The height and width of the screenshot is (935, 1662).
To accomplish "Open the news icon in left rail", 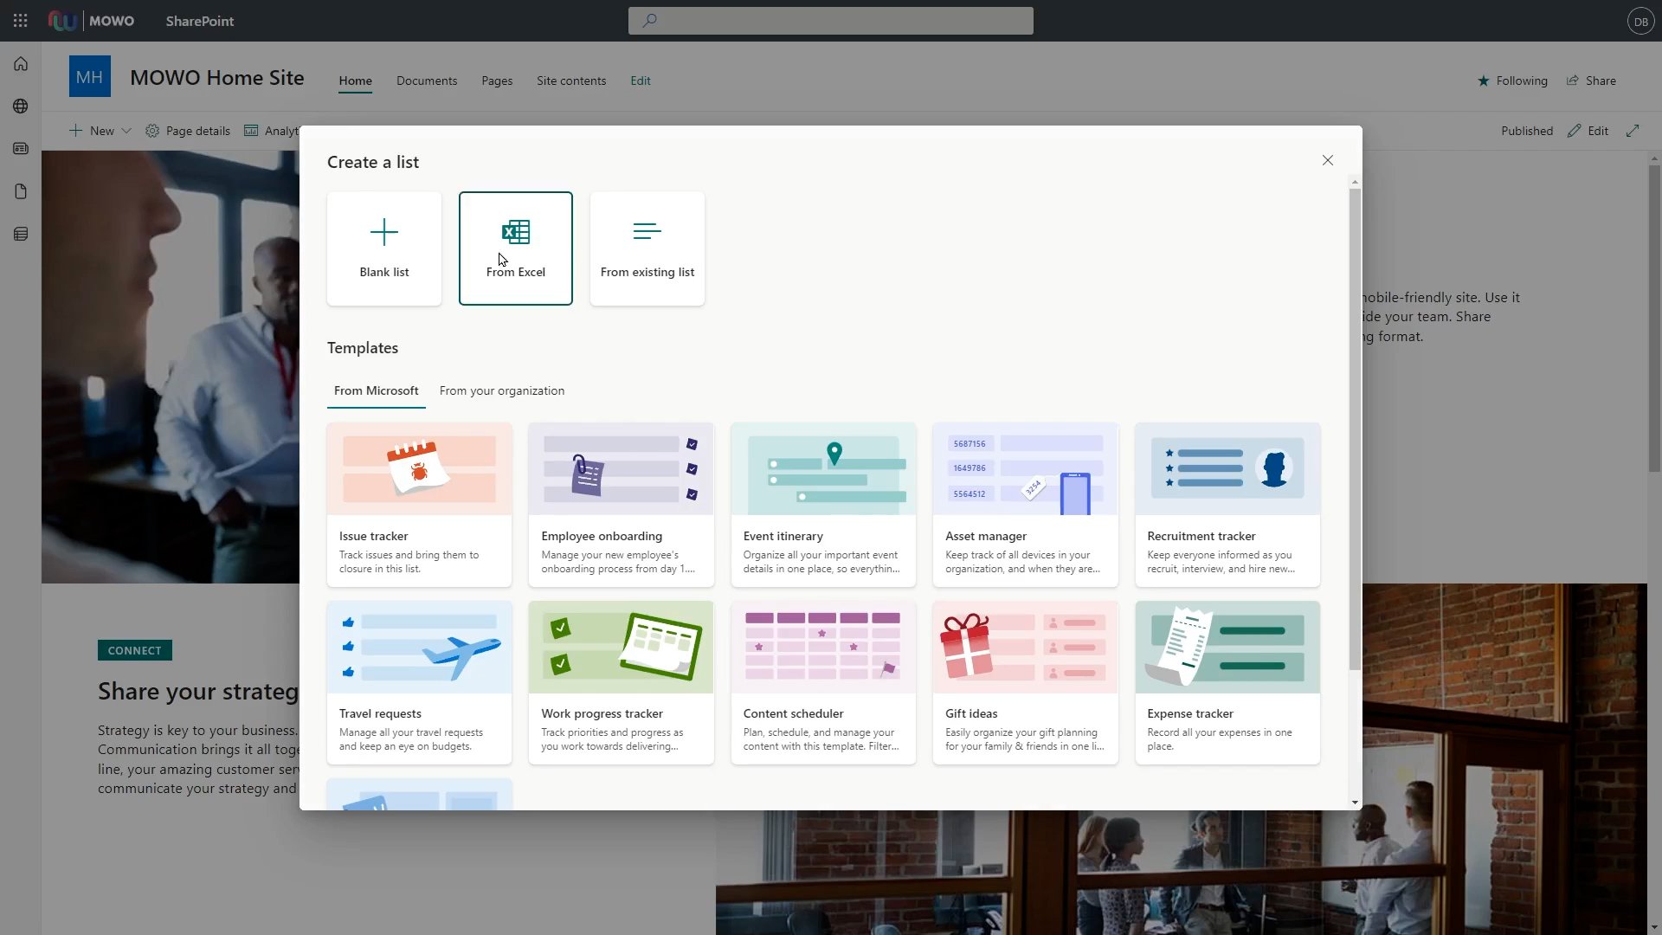I will pos(21,149).
